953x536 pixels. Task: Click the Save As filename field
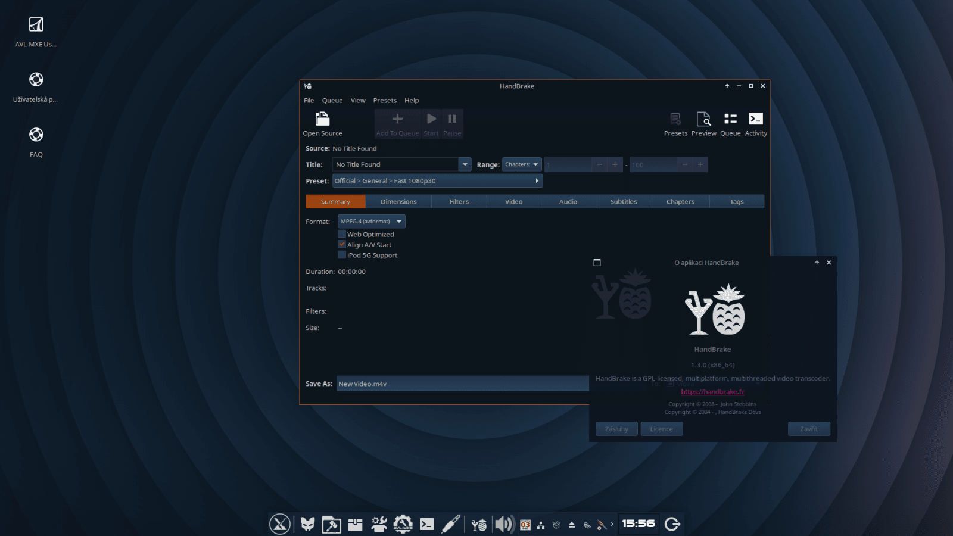462,384
